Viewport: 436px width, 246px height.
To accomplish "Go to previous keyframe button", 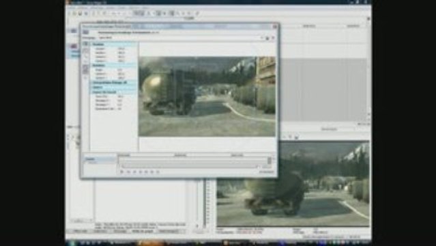I will pos(134,172).
